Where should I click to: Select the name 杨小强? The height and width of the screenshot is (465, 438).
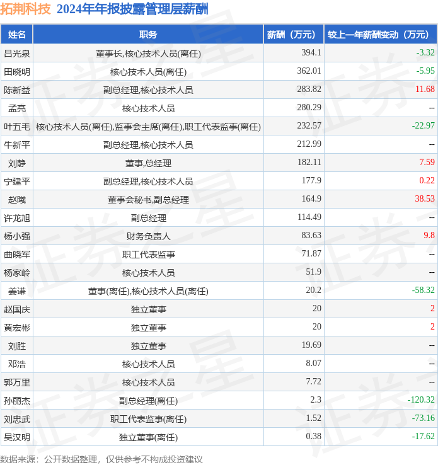(17, 236)
